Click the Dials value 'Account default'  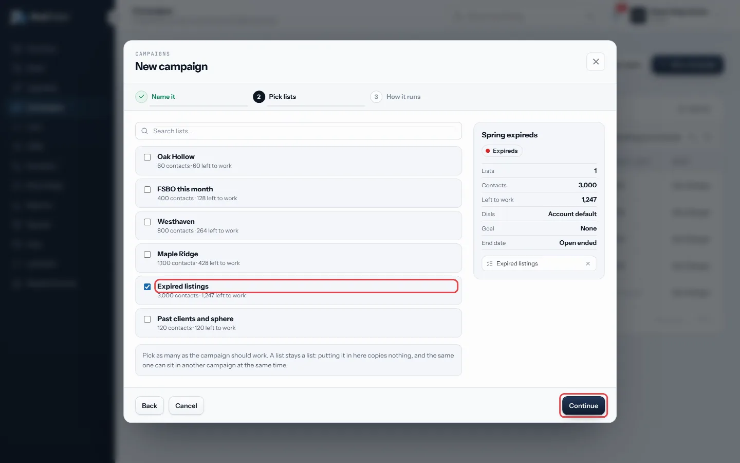tap(572, 214)
